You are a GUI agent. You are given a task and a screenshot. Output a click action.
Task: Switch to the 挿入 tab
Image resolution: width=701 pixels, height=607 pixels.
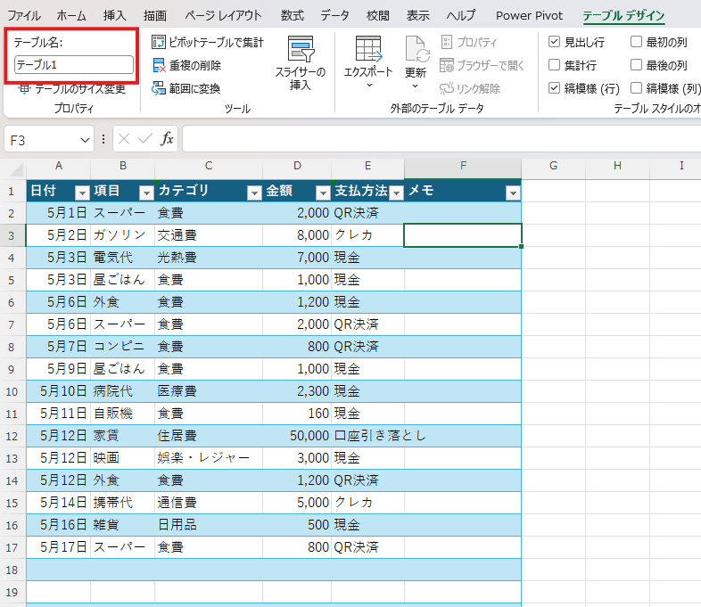click(x=115, y=16)
